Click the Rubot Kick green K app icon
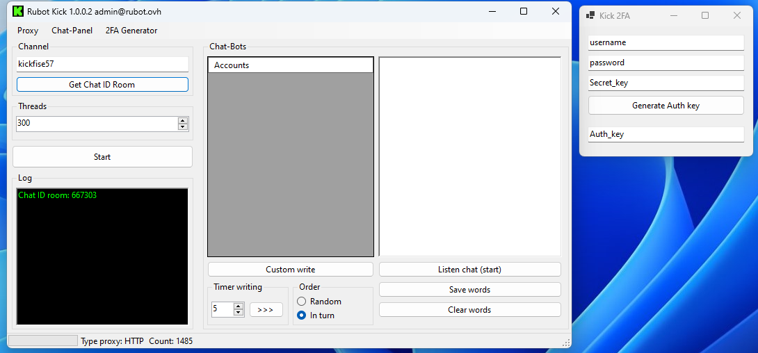This screenshot has width=758, height=353. pos(18,11)
